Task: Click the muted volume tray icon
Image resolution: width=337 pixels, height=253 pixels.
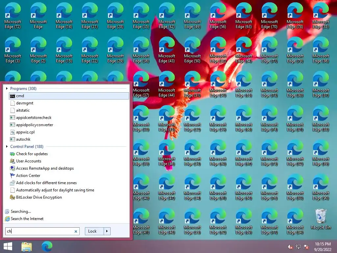Action: [290, 247]
